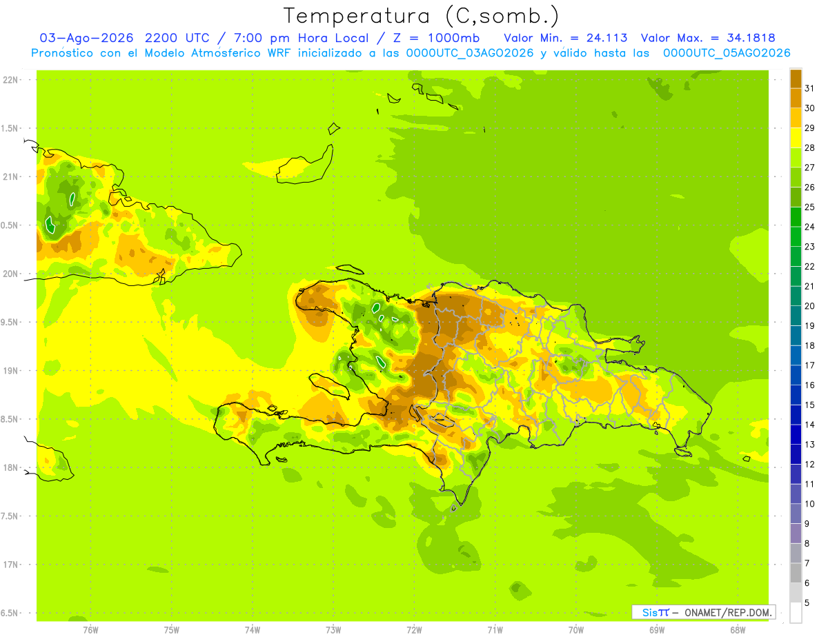828x639 pixels.
Task: Click the longitude label "72W"
Action: pyautogui.click(x=414, y=629)
